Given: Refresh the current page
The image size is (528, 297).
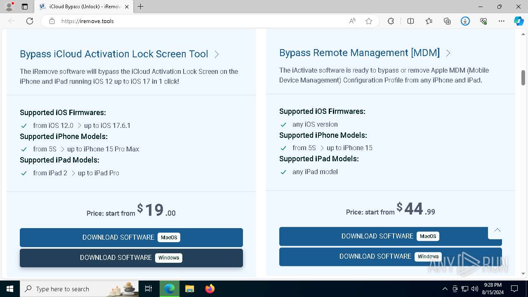Looking at the screenshot, I should (30, 21).
